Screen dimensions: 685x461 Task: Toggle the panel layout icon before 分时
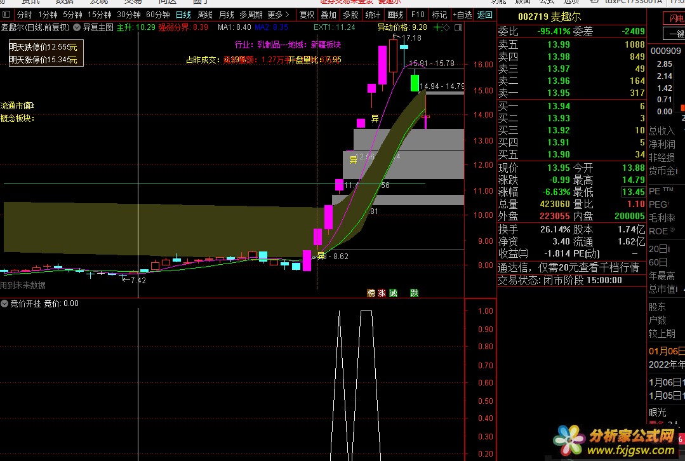click(x=6, y=15)
